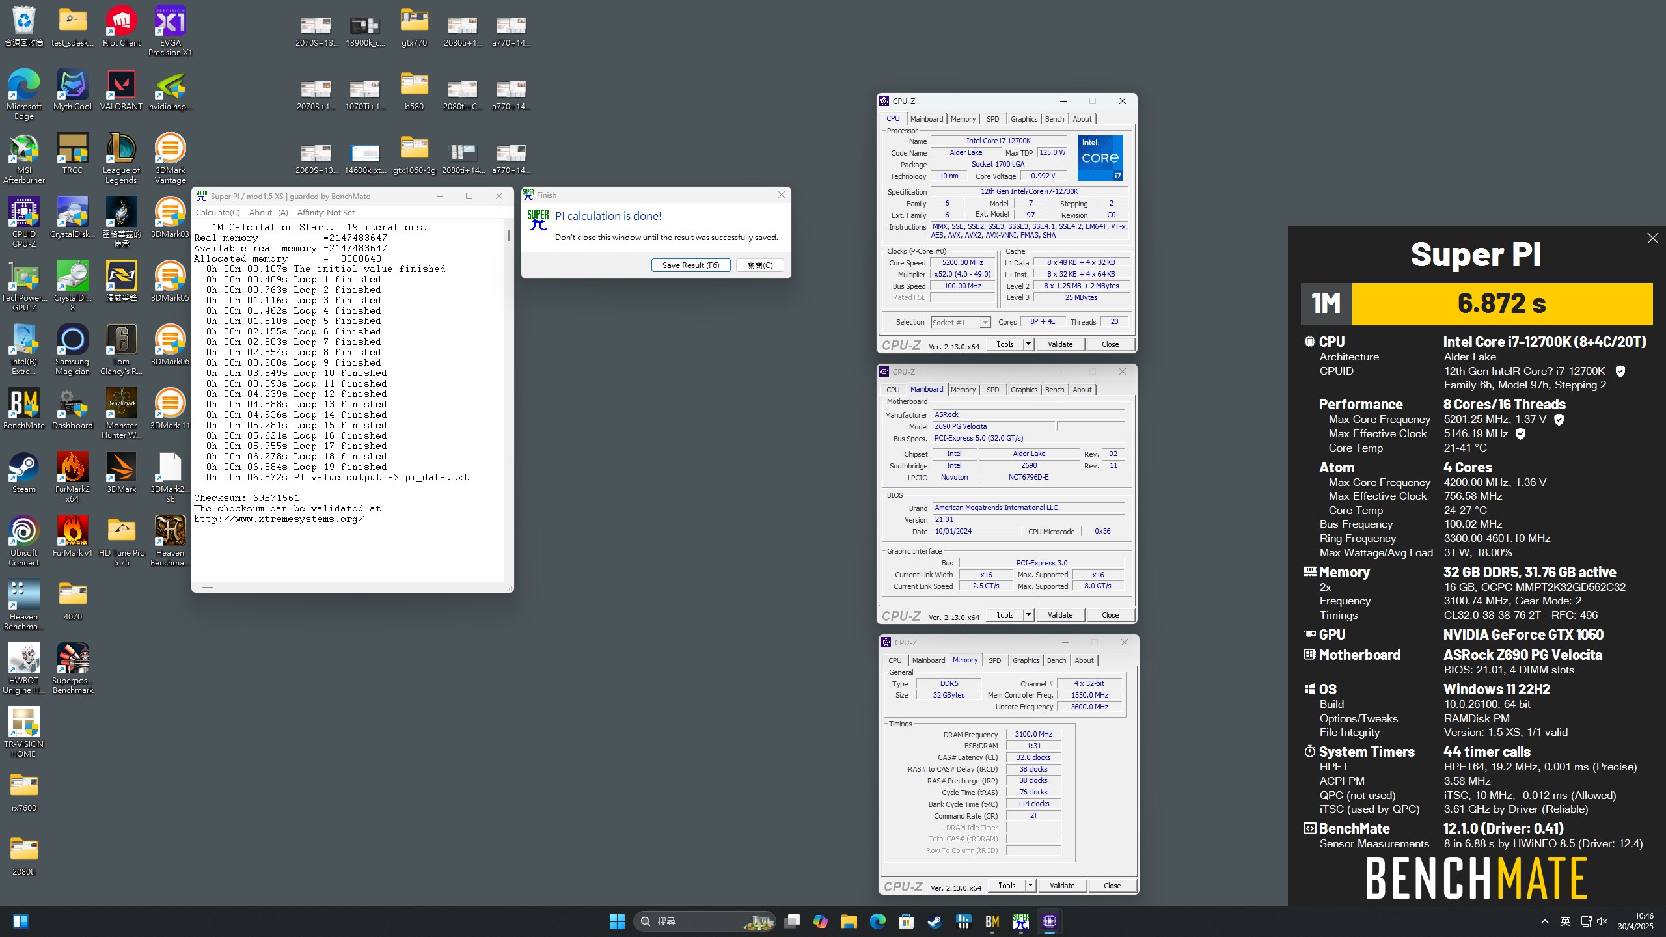Open the BenchMate desktop shortcut
This screenshot has height=937, width=1666.
[24, 410]
